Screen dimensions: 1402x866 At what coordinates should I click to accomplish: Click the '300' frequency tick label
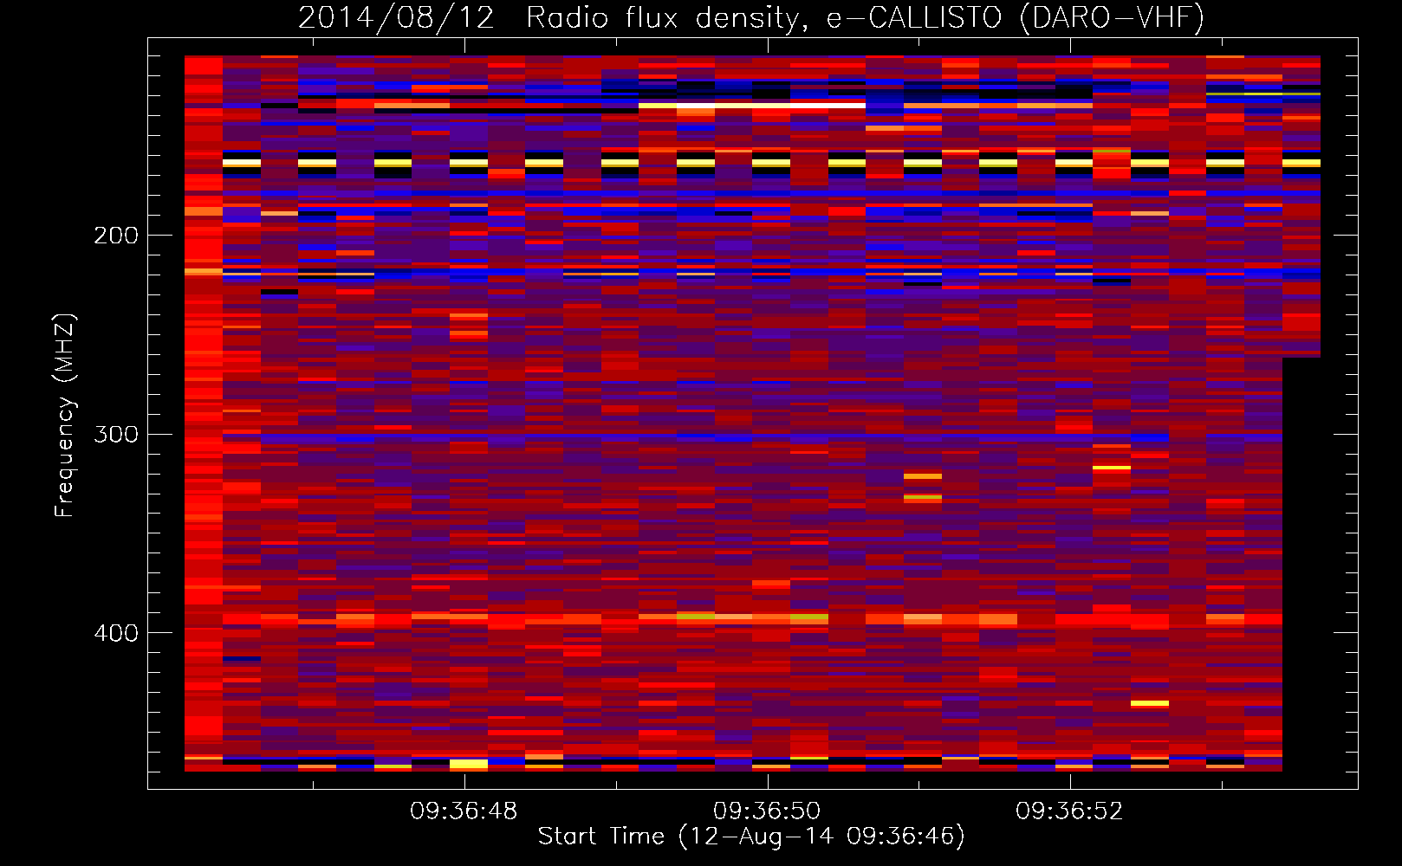[x=116, y=434]
